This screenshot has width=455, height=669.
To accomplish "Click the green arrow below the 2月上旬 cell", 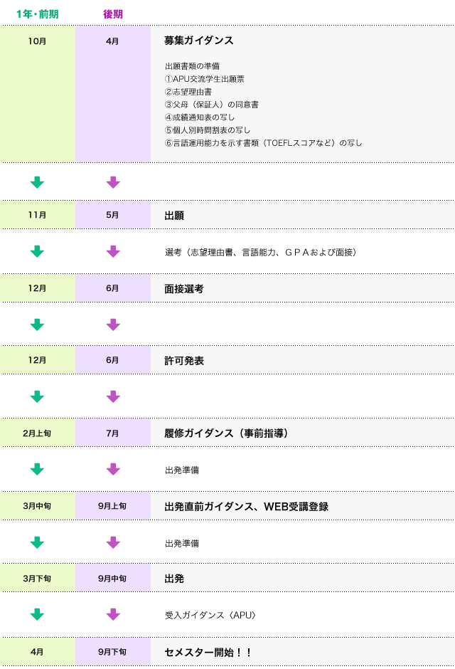I will tap(37, 469).
